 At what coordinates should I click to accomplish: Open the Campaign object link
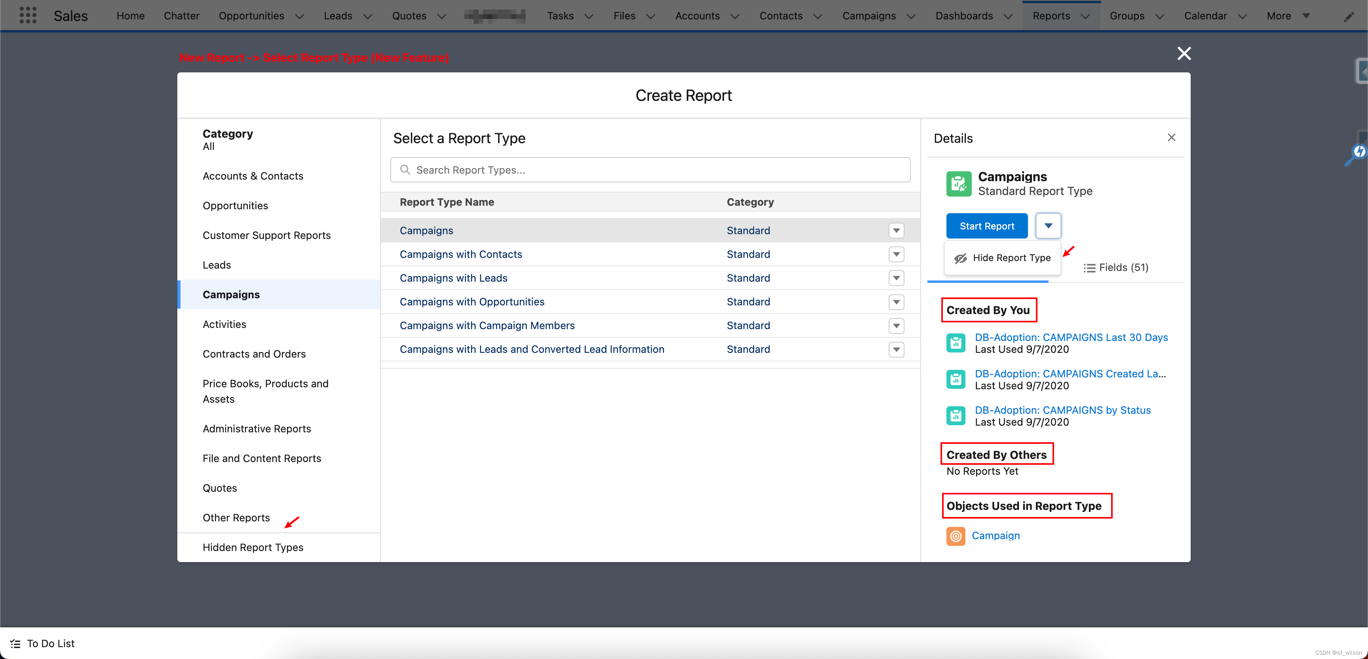point(996,536)
